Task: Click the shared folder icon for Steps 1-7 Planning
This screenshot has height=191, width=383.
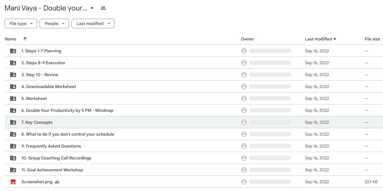Action: coord(13,51)
